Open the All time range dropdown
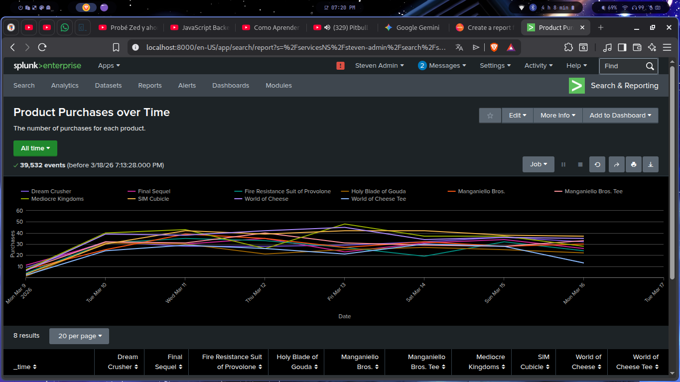 tap(35, 148)
